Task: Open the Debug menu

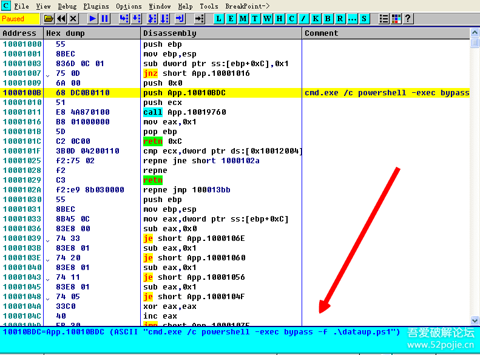Action: click(67, 6)
